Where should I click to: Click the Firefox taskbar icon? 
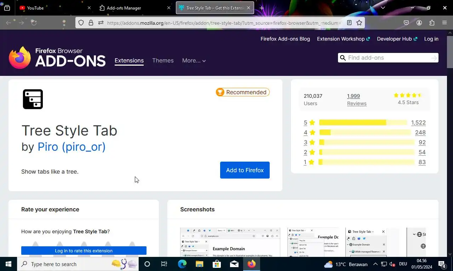[252, 264]
